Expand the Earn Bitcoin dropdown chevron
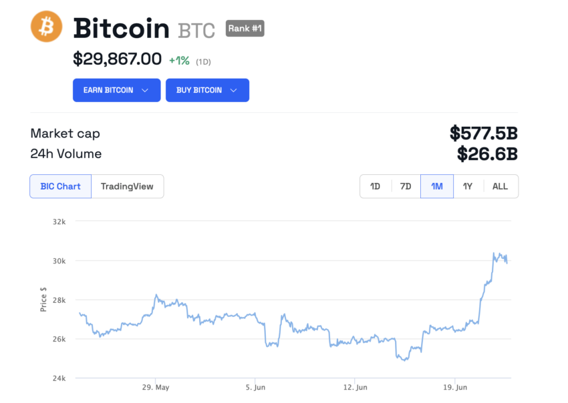Viewport: 568px width, 403px height. point(145,90)
